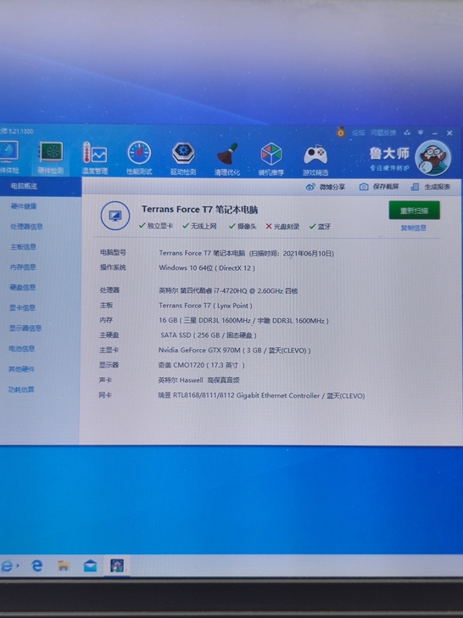Click the camera icon for 保存截屏
The image size is (463, 618).
(x=364, y=187)
